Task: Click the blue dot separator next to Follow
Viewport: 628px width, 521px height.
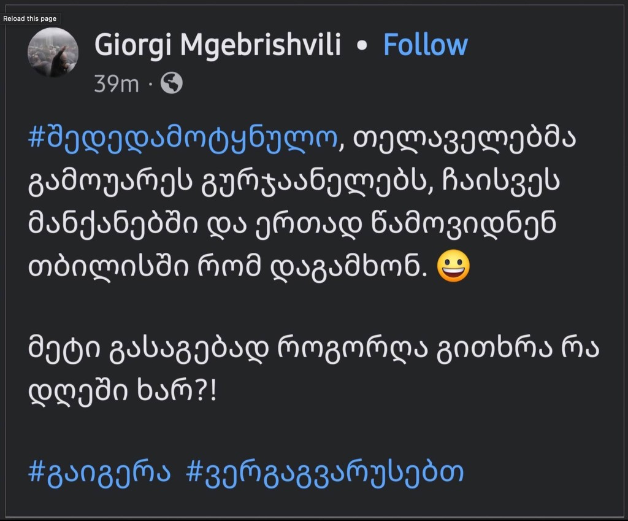Action: click(x=362, y=45)
